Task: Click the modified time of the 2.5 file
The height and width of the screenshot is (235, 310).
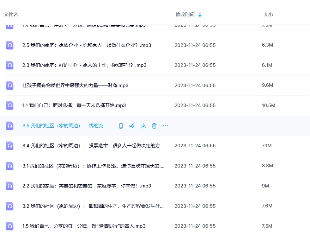Action: coord(195,45)
